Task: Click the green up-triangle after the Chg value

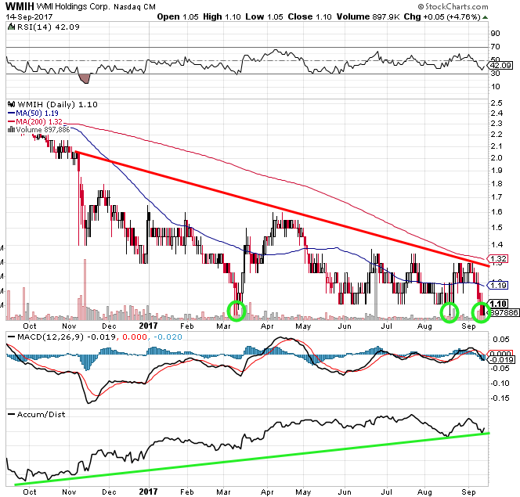Action: click(486, 17)
